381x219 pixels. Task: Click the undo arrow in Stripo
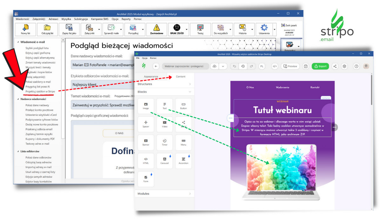click(x=234, y=66)
